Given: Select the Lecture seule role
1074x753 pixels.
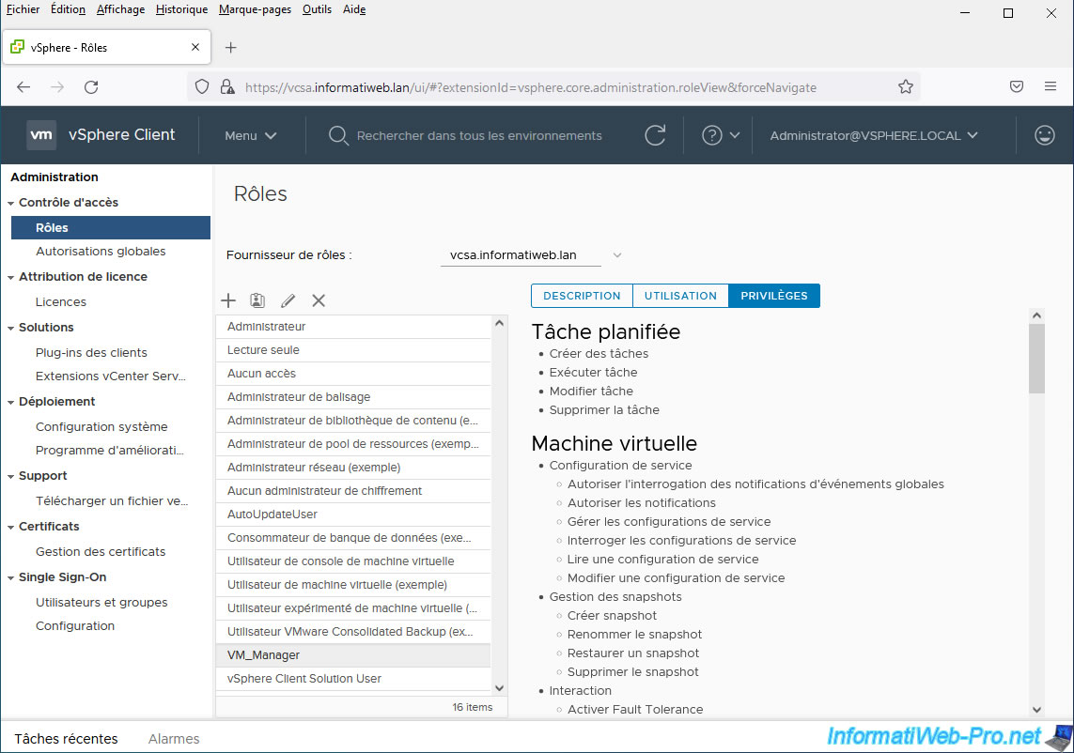Looking at the screenshot, I should 353,350.
